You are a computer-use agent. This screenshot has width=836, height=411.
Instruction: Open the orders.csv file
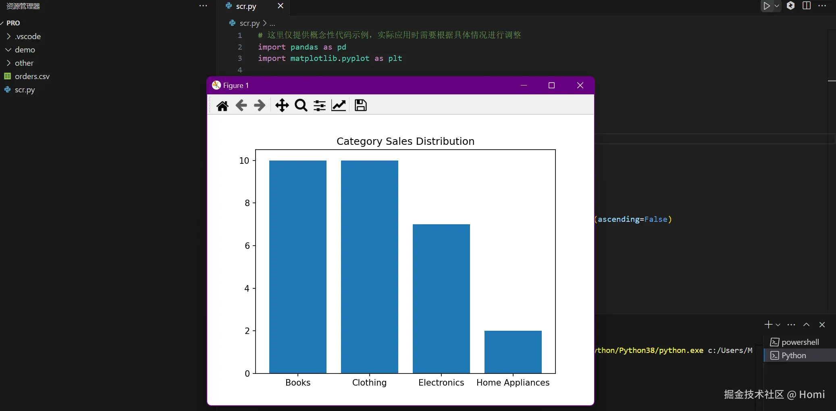click(x=32, y=76)
